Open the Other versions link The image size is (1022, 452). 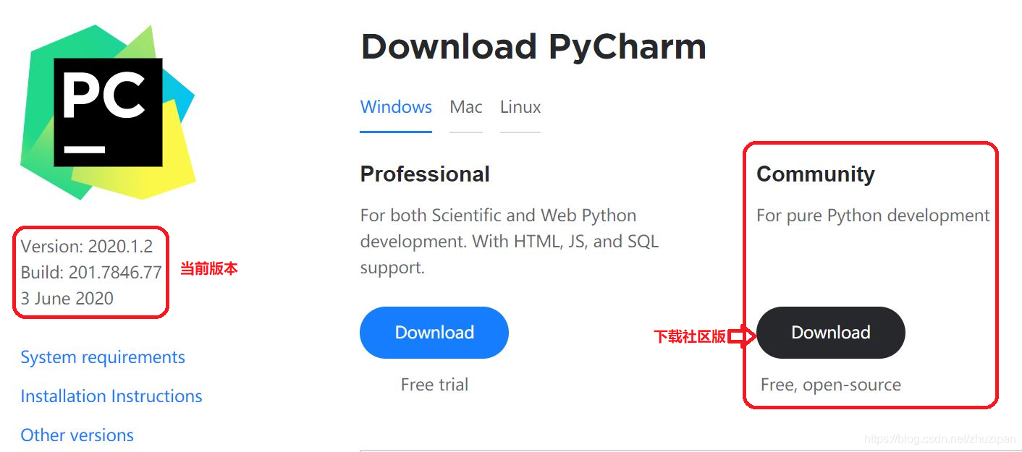(x=77, y=435)
